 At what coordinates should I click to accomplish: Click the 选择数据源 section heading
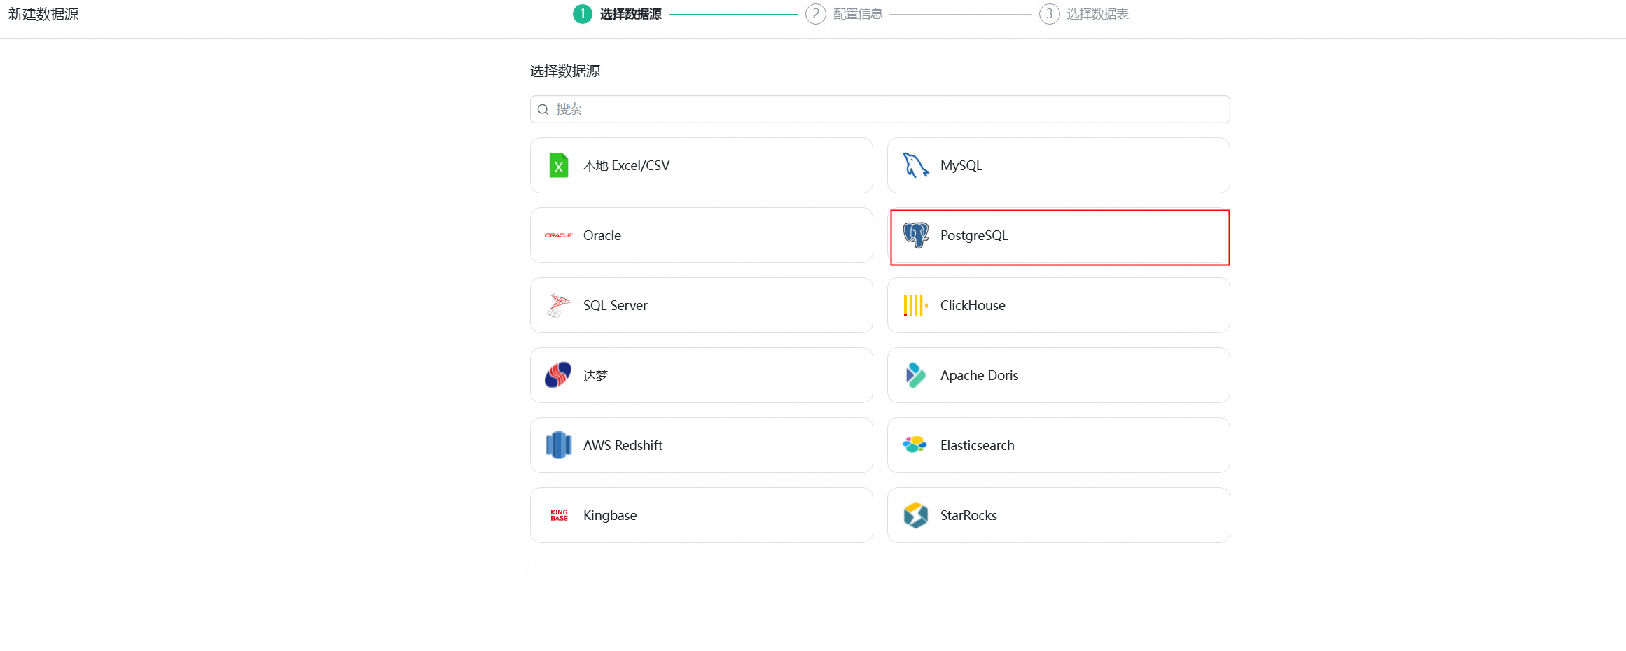point(565,71)
